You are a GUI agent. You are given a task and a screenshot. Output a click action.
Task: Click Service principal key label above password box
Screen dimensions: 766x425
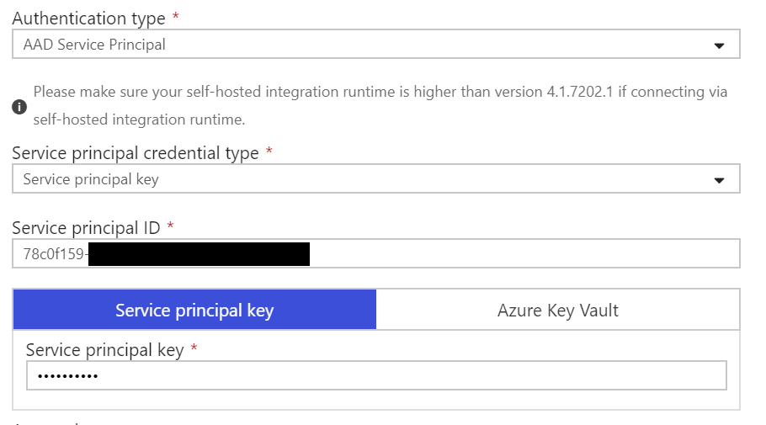(104, 350)
